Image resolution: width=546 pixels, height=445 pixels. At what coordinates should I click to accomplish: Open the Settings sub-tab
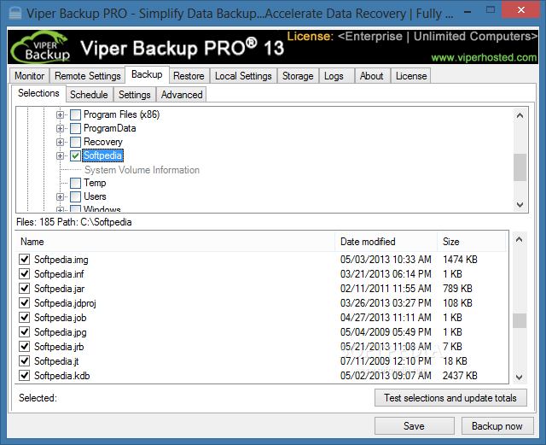pos(135,95)
